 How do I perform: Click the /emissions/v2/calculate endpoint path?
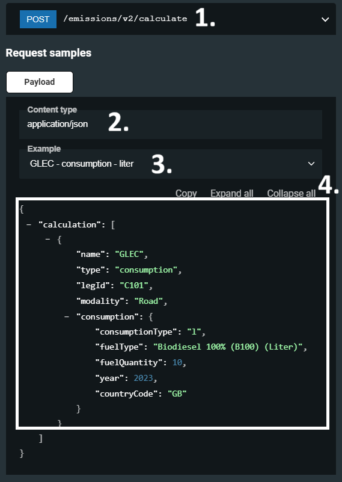(125, 19)
